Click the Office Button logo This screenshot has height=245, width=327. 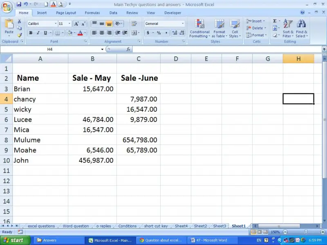coord(7,7)
